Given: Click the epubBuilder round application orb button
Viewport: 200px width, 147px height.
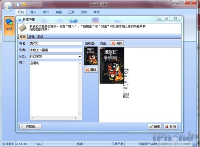Looking at the screenshot, I should (8, 6).
